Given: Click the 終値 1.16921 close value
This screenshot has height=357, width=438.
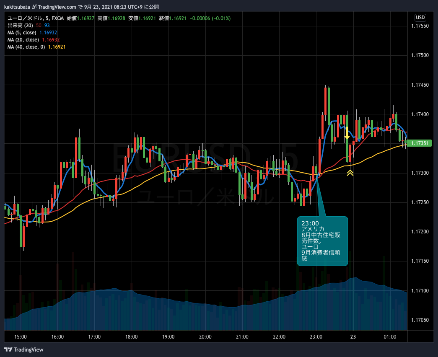Looking at the screenshot, I should coord(173,18).
